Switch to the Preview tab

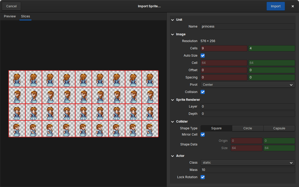pyautogui.click(x=10, y=16)
